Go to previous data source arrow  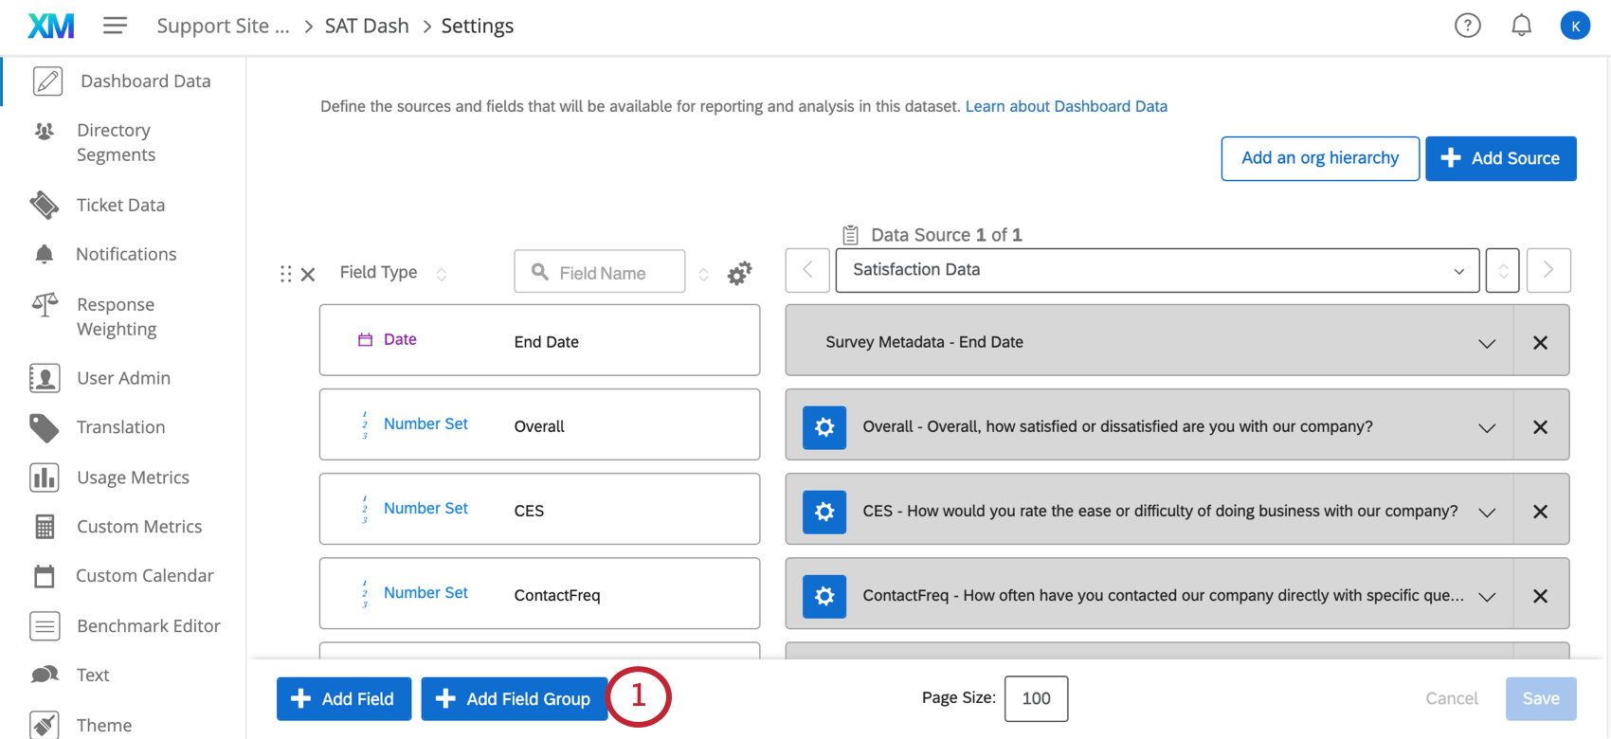coord(807,271)
